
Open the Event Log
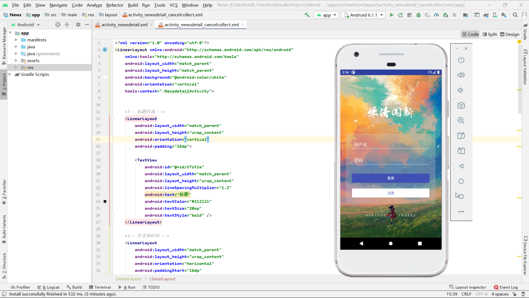click(x=505, y=287)
